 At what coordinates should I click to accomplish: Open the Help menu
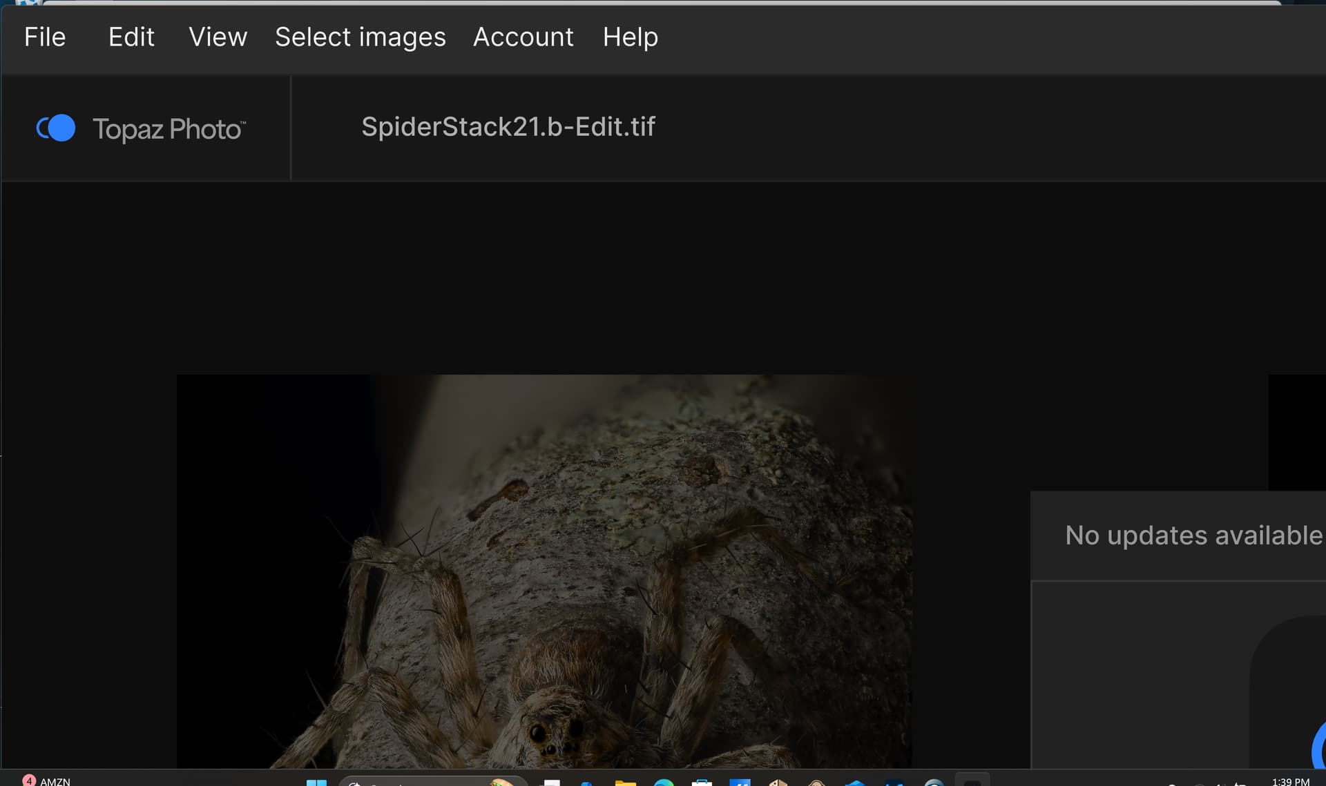630,37
